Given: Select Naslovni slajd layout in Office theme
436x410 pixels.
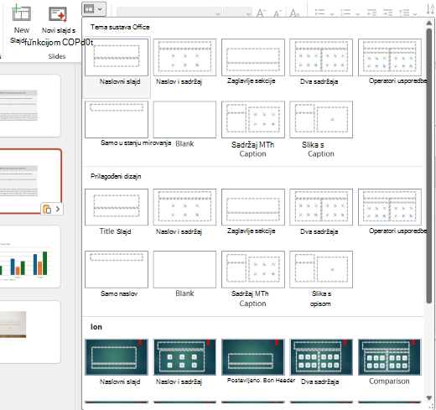Looking at the screenshot, I should 117,62.
